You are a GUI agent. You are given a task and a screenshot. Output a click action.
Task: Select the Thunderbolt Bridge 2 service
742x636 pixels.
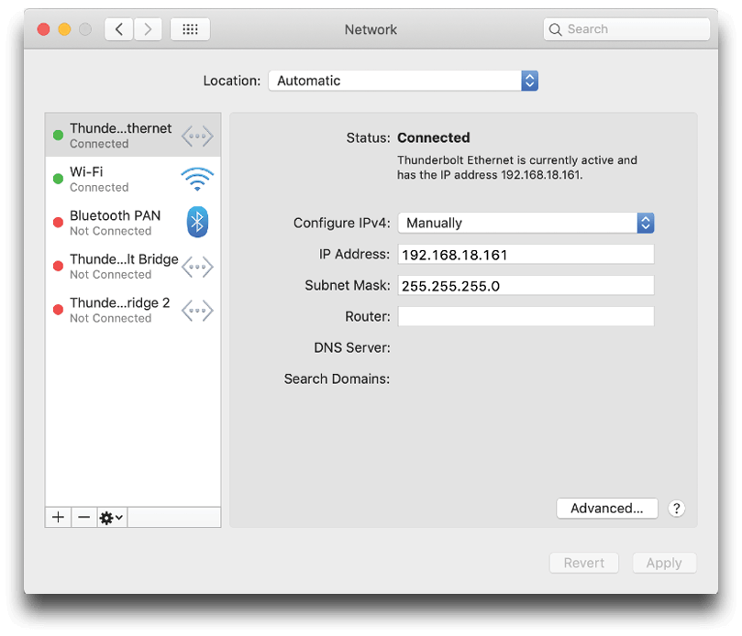[x=133, y=310]
